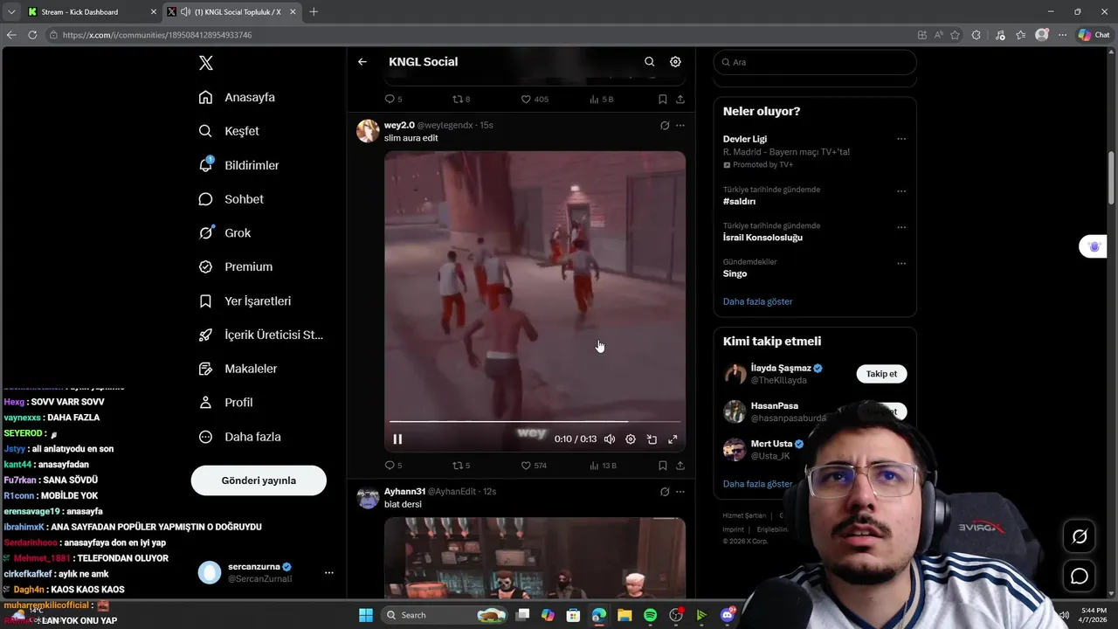Image resolution: width=1118 pixels, height=629 pixels.
Task: Go back with the KNGL Social back arrow
Action: [362, 62]
